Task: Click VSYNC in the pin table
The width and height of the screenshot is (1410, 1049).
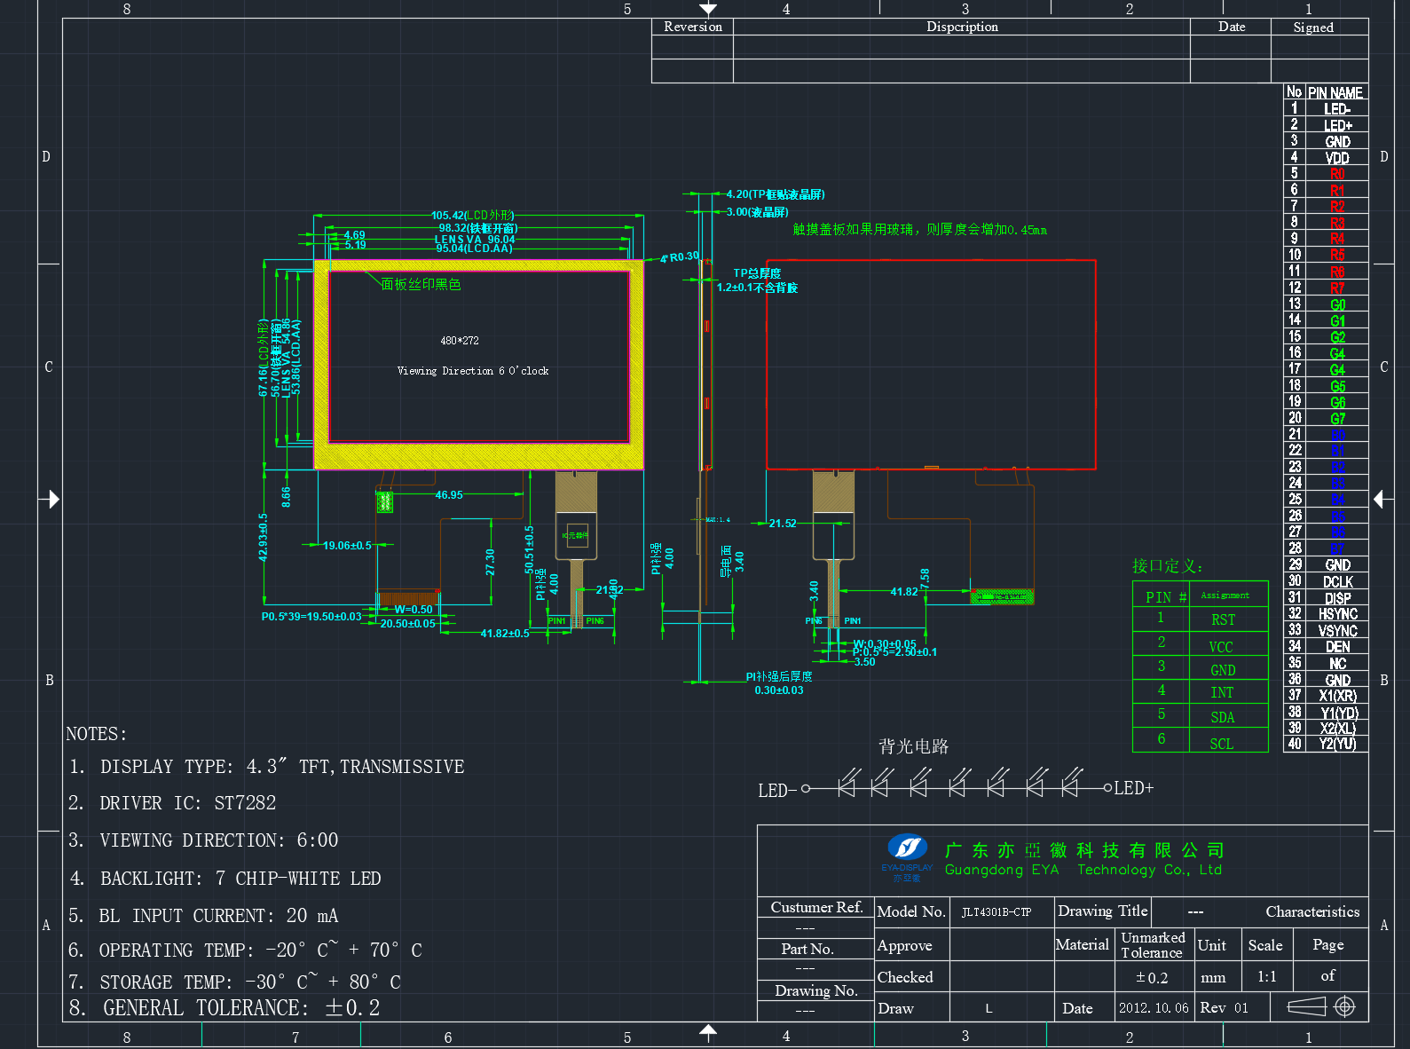Action: (x=1338, y=631)
